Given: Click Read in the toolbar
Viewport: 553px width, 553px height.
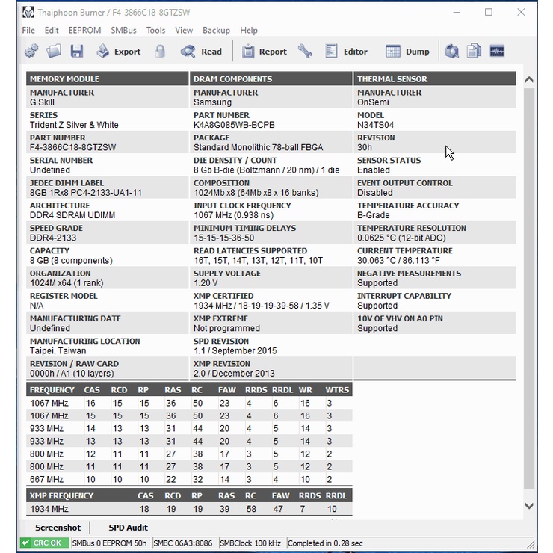Looking at the screenshot, I should click(202, 52).
